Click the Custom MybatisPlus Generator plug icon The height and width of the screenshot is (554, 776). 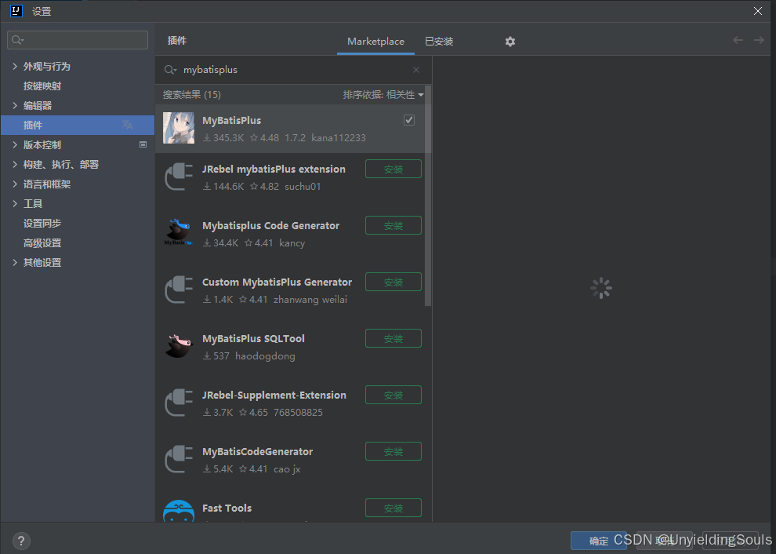click(179, 290)
